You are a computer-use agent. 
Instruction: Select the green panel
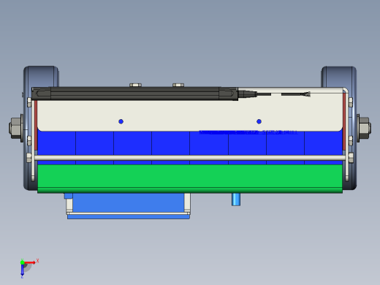point(190,179)
